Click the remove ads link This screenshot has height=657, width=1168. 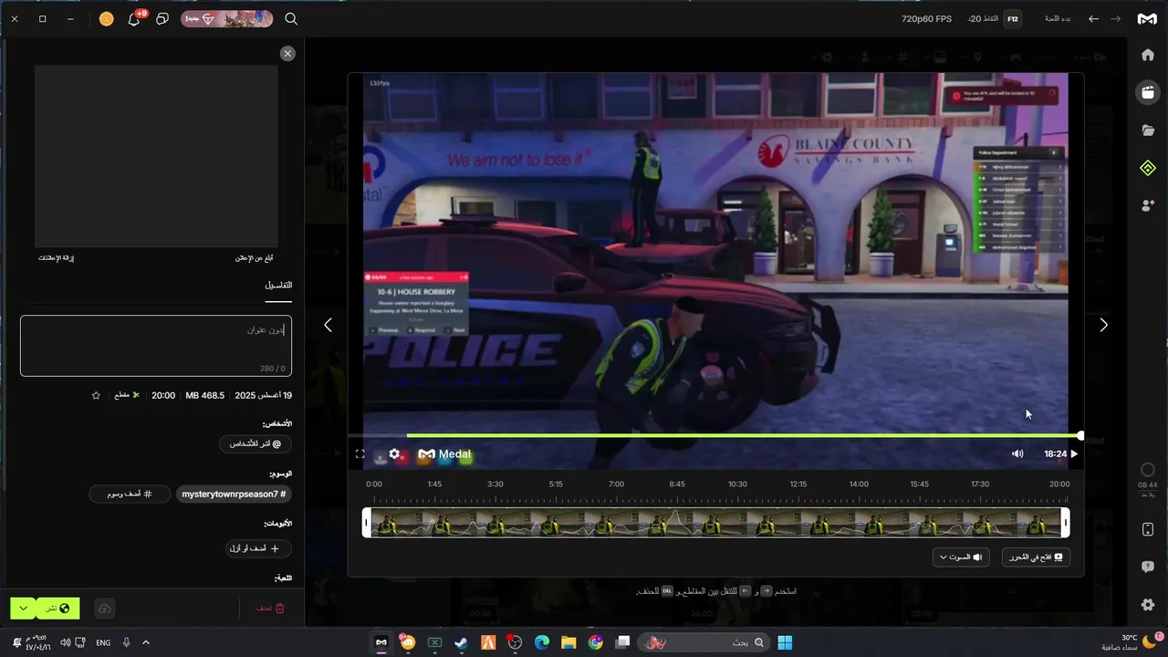[x=56, y=258]
